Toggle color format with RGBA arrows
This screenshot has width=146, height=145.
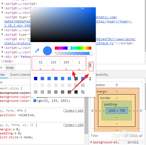click(90, 65)
